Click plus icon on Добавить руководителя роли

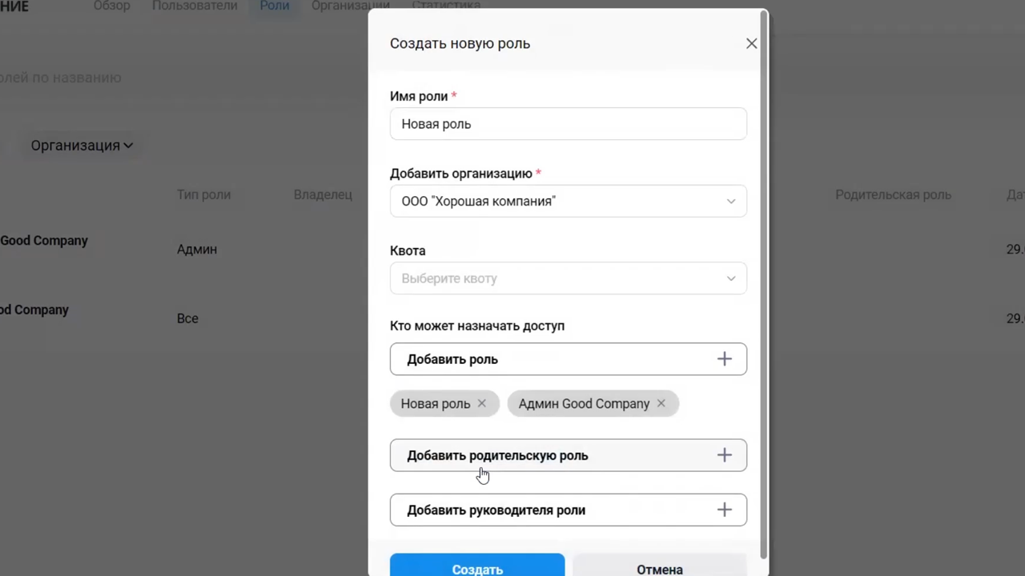pos(724,510)
